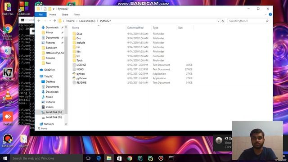Screen dimensions: 288x162
Task: Click the Search the web and Windows box
Action: click(46, 158)
